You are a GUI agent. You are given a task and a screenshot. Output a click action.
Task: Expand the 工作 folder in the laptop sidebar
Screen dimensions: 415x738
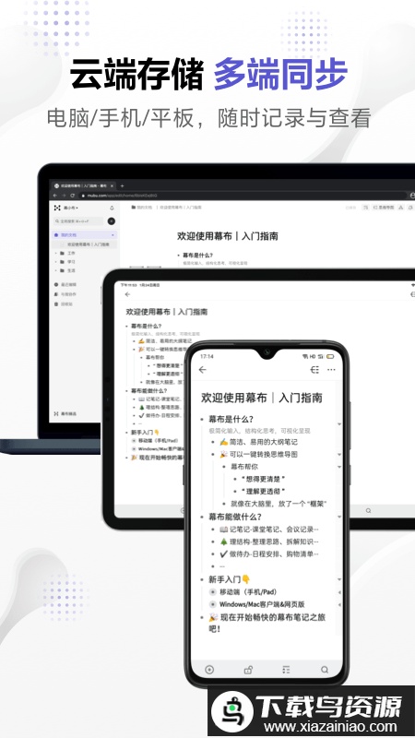[x=56, y=253]
